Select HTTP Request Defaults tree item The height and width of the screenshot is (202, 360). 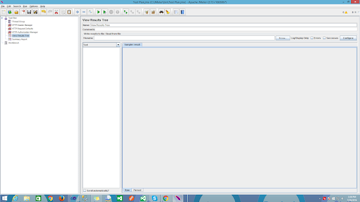[22, 29]
